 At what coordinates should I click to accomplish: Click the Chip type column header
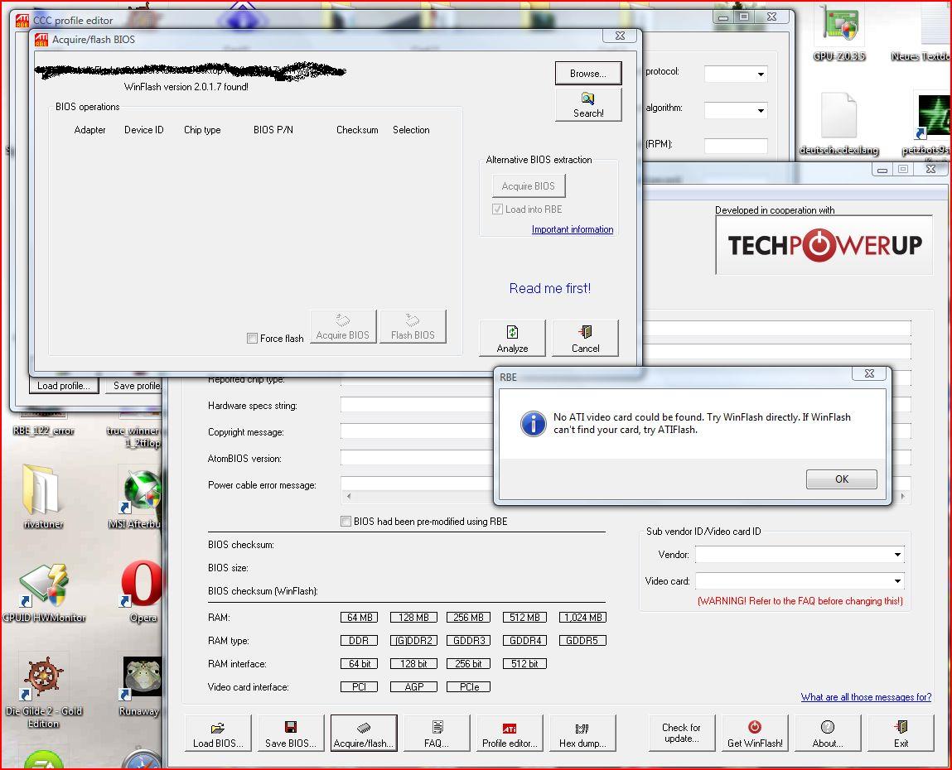[x=202, y=130]
